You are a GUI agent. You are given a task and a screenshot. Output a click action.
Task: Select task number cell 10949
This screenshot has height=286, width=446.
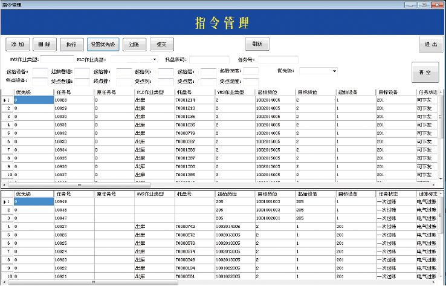coord(74,201)
